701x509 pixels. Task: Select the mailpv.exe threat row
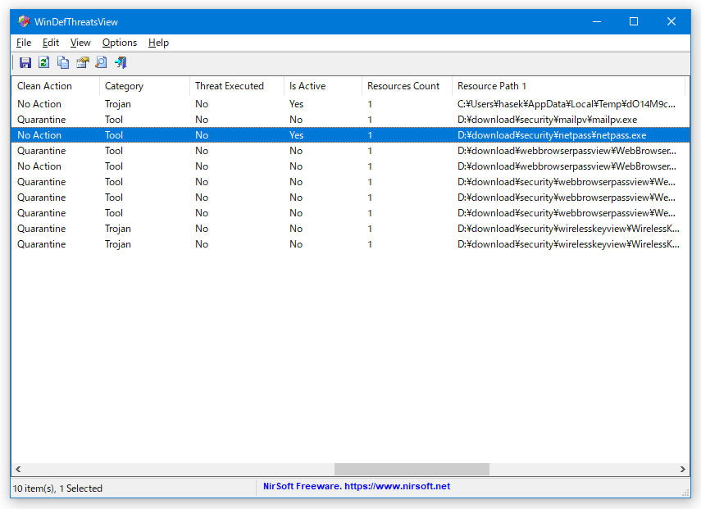[350, 120]
